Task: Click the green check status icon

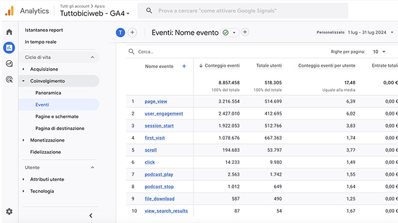Action: click(x=226, y=33)
